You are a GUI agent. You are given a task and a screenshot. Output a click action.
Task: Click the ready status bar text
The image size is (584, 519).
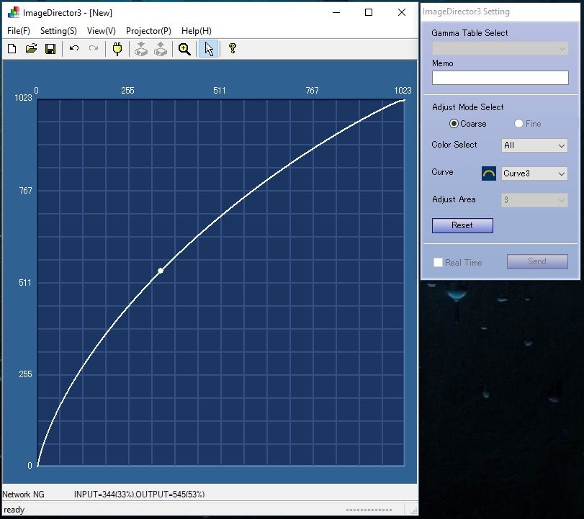(x=14, y=510)
